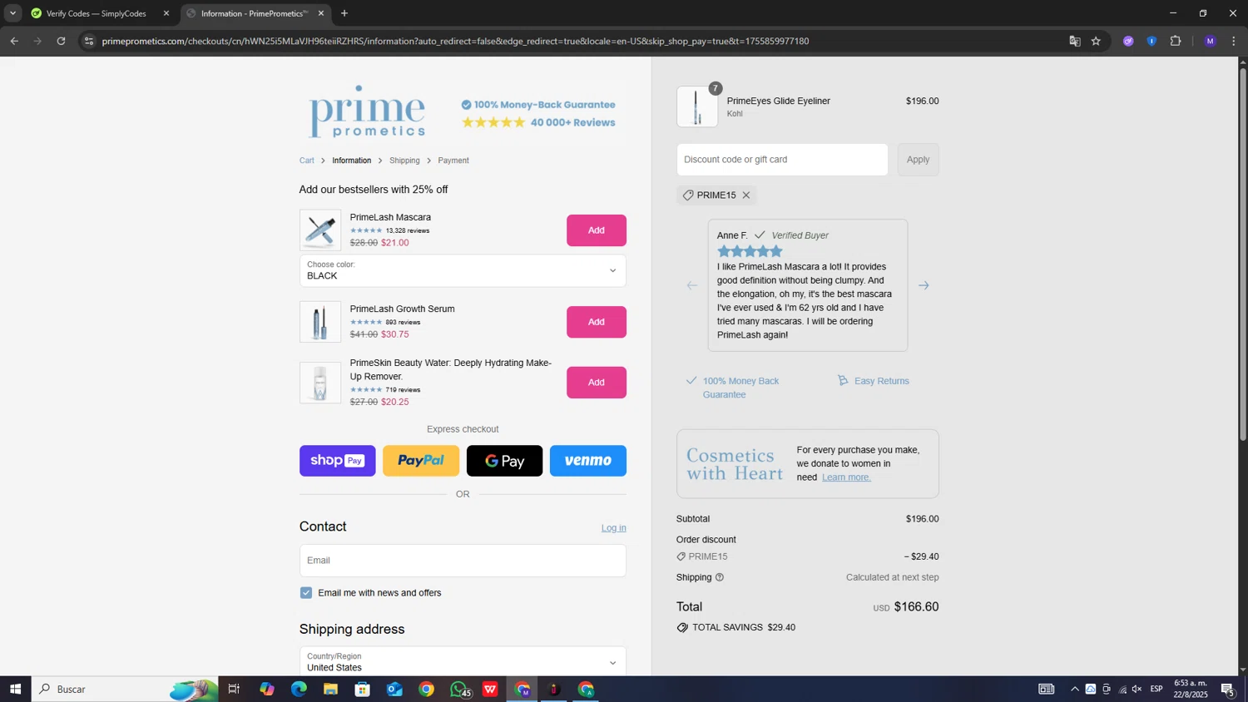Remove the PRIME15 discount code tag

pyautogui.click(x=746, y=195)
